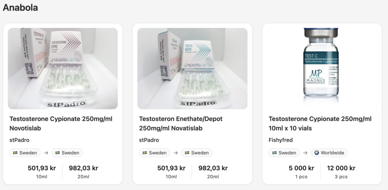The width and height of the screenshot is (388, 190).
Task: Click the Sweden flag origin badge on first card
Action: pyautogui.click(x=25, y=153)
